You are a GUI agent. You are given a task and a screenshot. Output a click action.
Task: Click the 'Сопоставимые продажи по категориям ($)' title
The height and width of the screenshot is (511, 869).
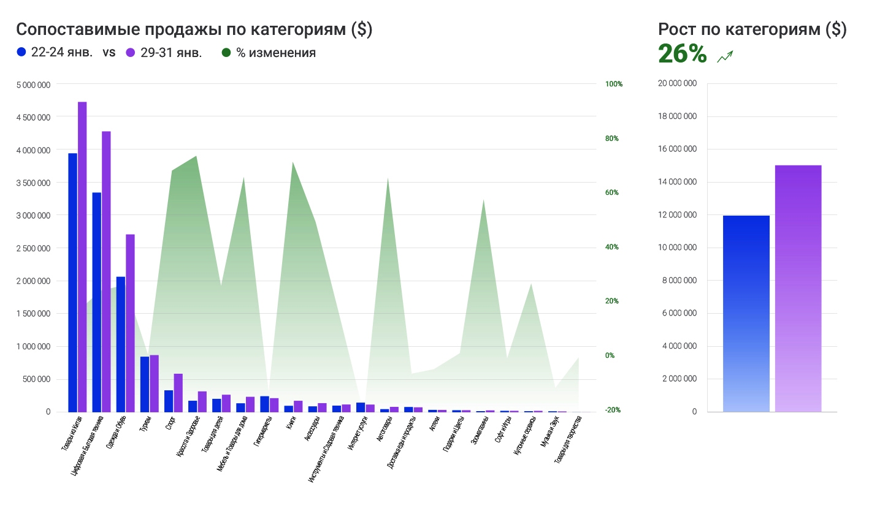[x=194, y=29]
